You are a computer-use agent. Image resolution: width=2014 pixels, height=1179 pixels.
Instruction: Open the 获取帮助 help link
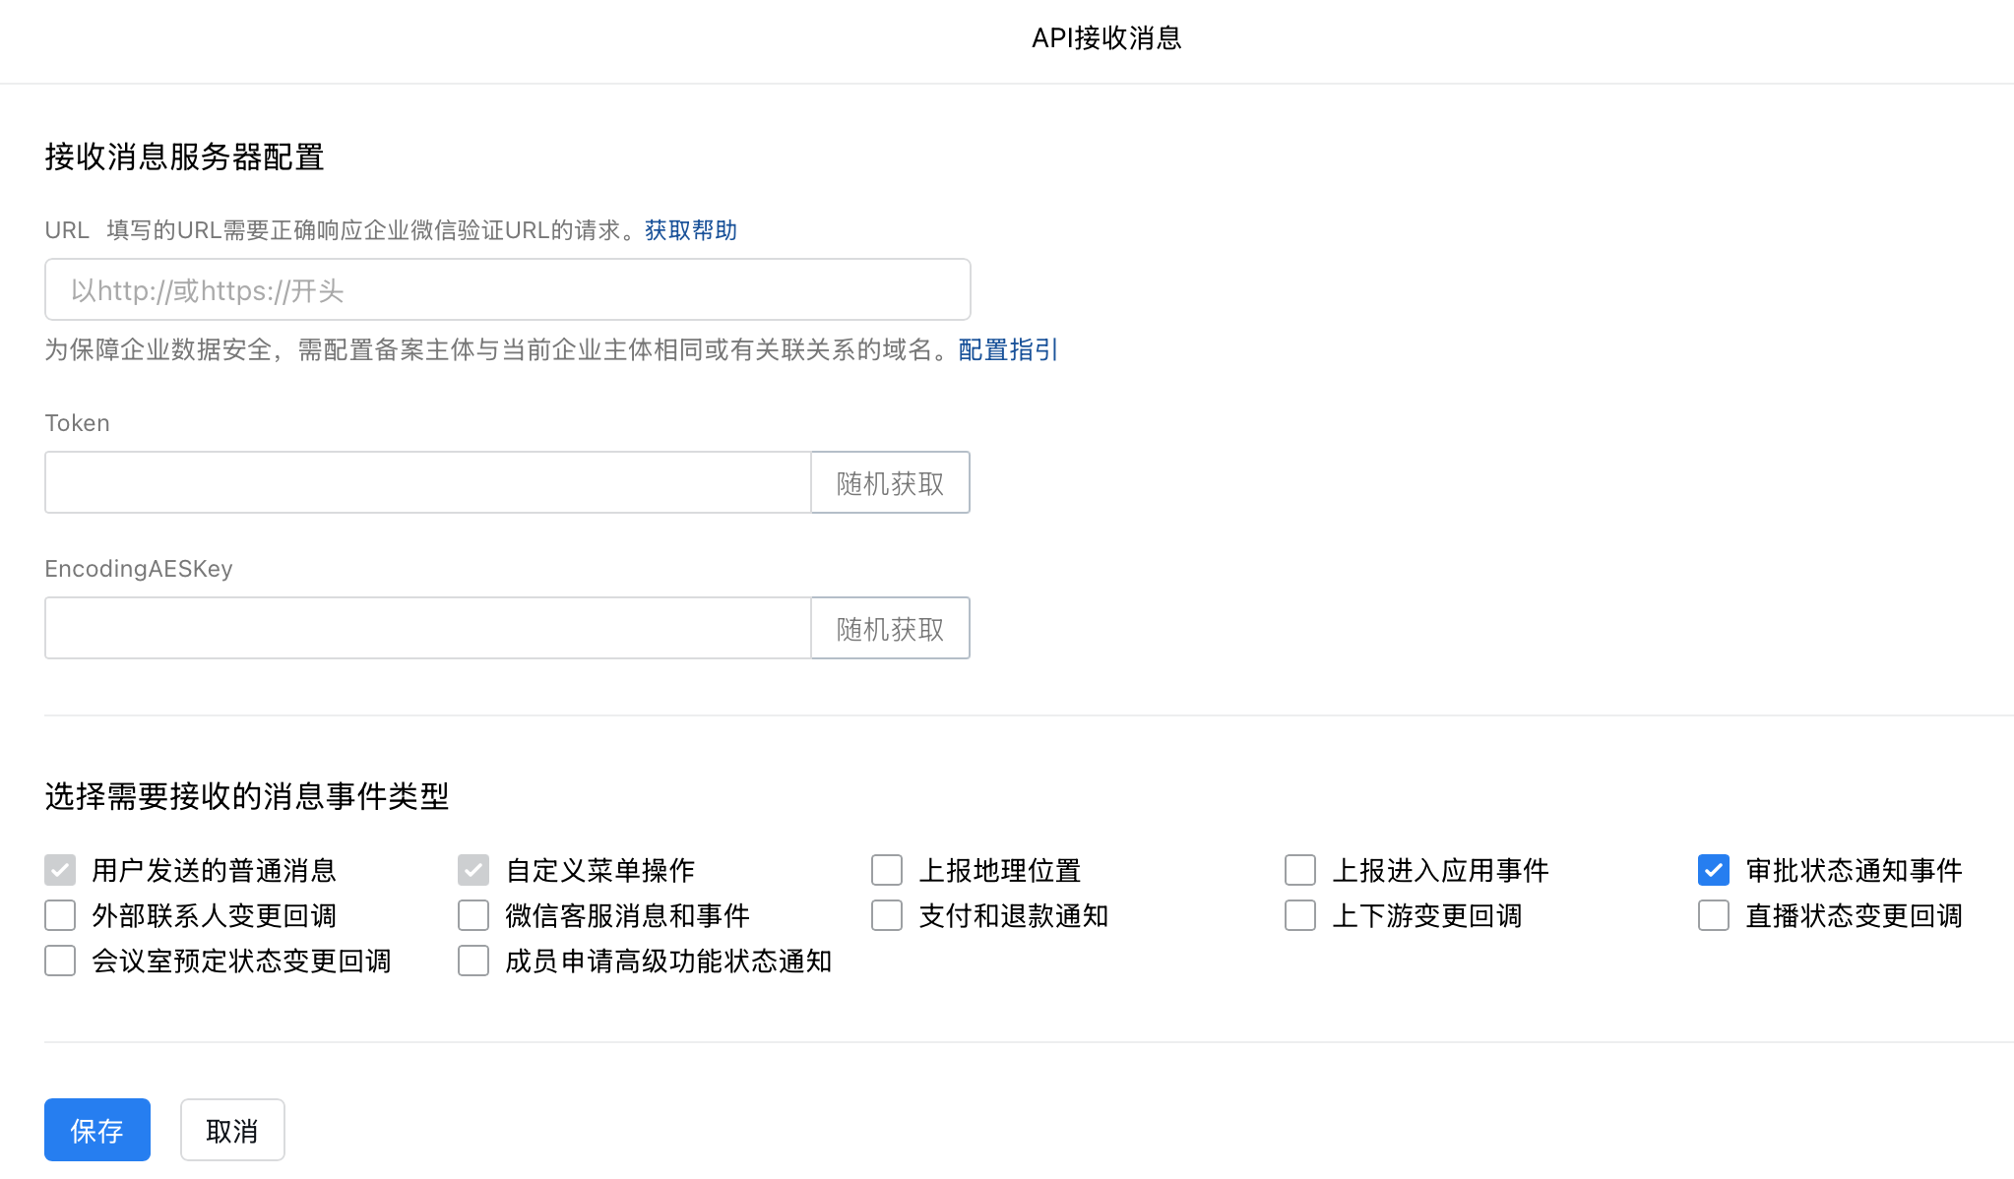(x=690, y=230)
